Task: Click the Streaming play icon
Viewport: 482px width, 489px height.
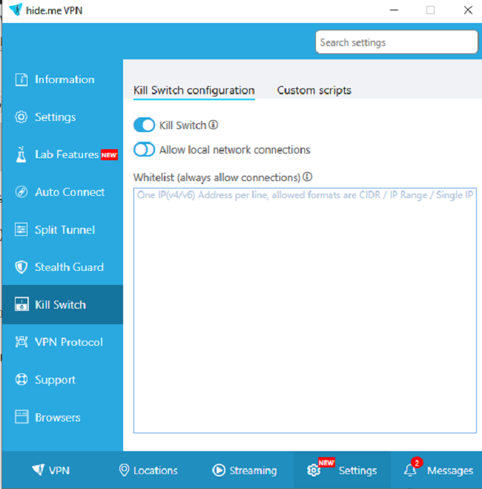Action: point(219,470)
